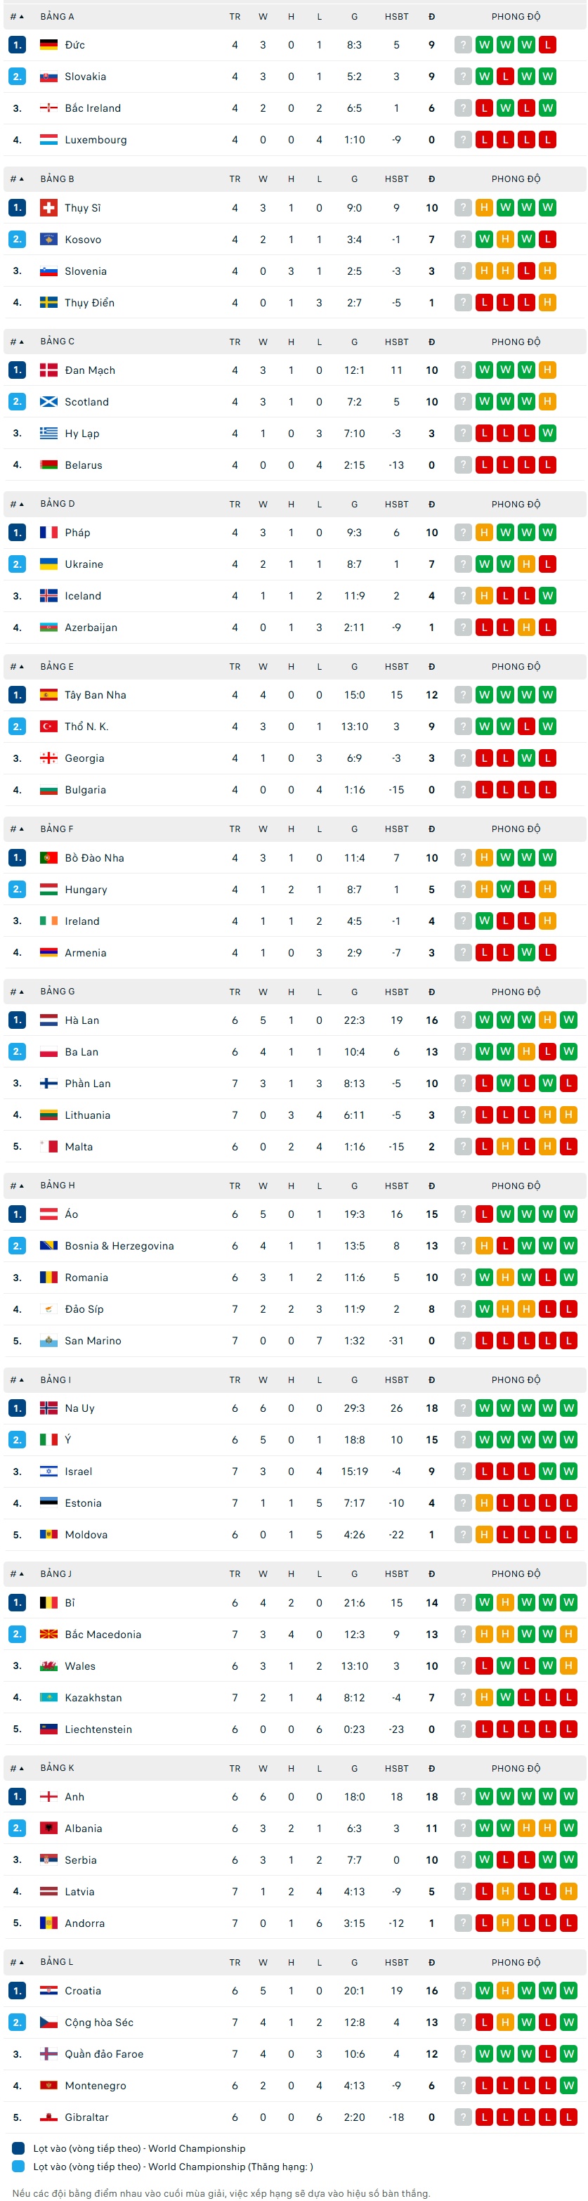Click the Kazakhstan flag icon

[48, 1698]
